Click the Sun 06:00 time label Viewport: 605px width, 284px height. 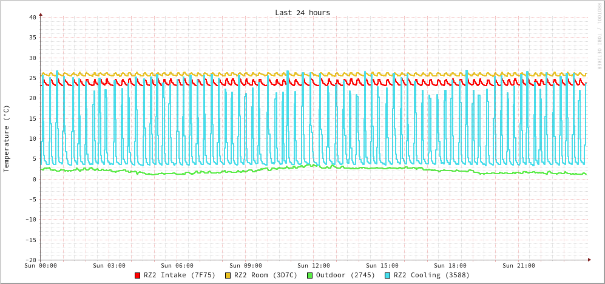click(x=177, y=266)
